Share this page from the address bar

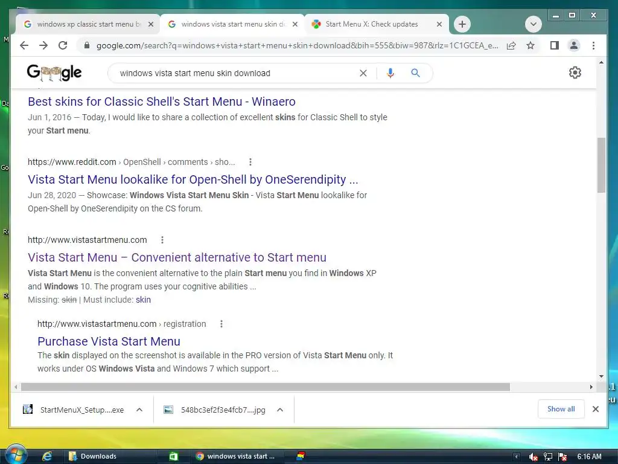511,45
